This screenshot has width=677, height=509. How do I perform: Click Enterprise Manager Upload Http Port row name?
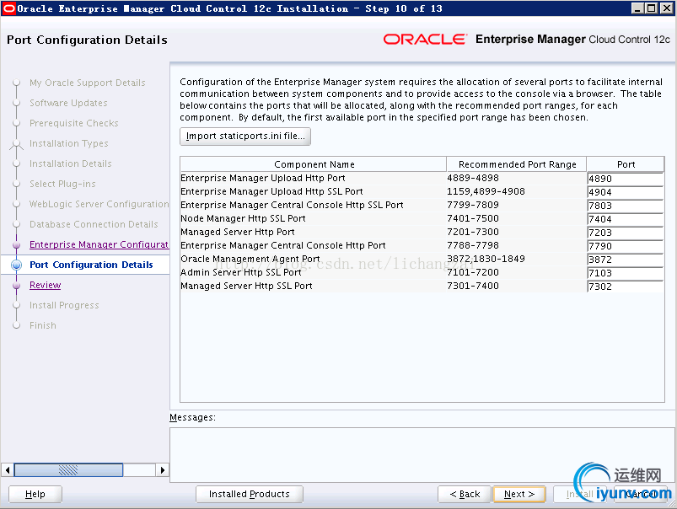click(262, 178)
